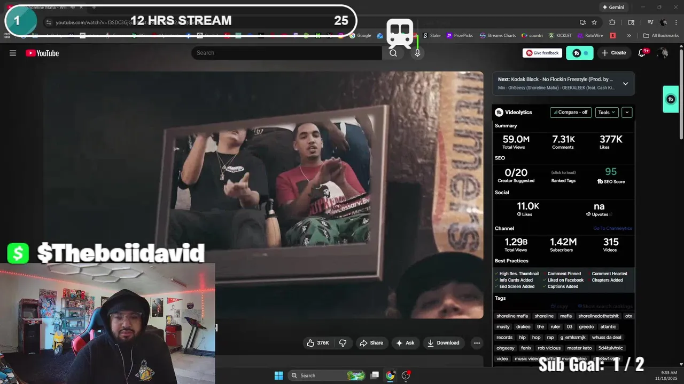Open the Chrome apps grid shortcut
Screen dimensions: 684x384
[7, 36]
